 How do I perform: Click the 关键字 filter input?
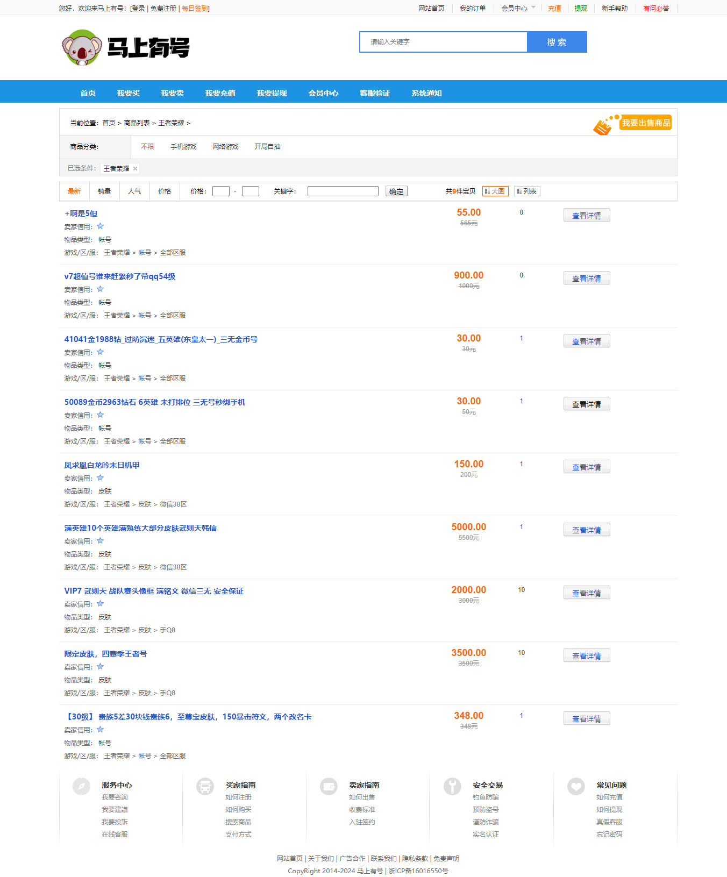point(343,191)
